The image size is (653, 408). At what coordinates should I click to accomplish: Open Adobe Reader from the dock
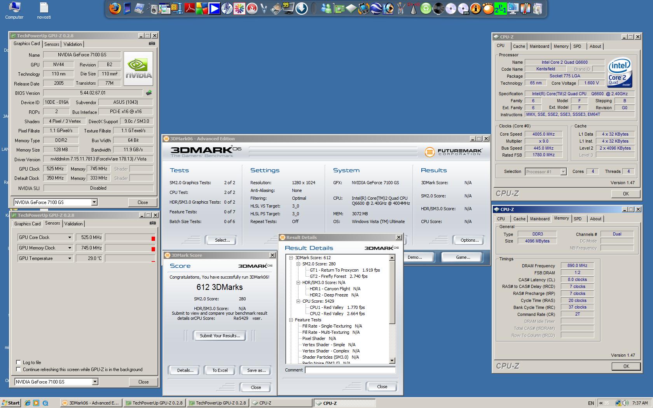[190, 8]
